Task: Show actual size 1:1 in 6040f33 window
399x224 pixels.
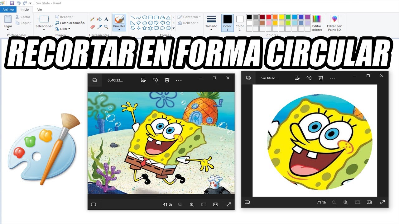Action: [215, 204]
